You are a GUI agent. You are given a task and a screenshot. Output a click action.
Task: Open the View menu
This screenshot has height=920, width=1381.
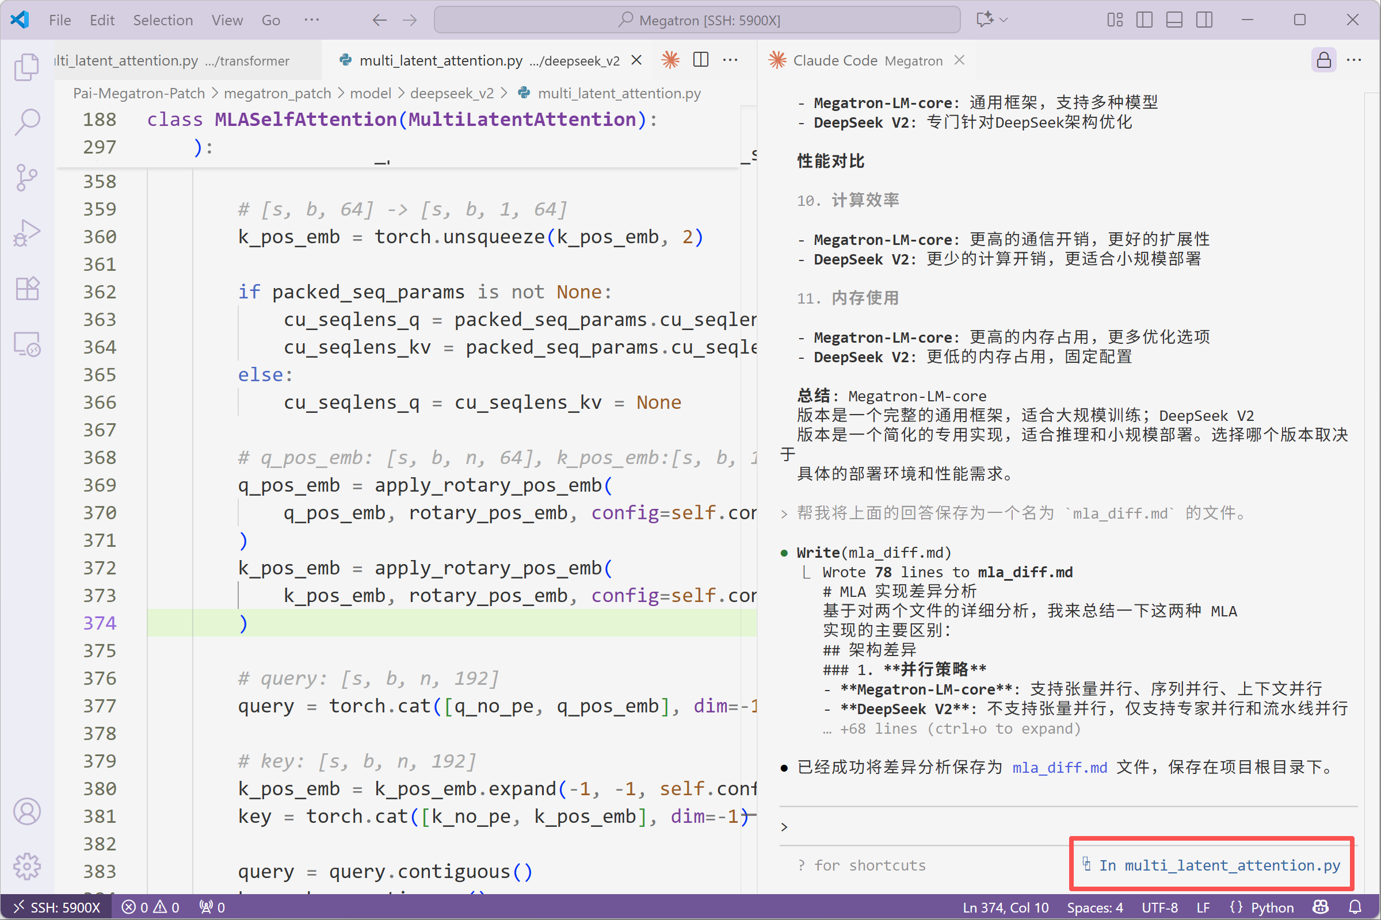[x=227, y=20]
